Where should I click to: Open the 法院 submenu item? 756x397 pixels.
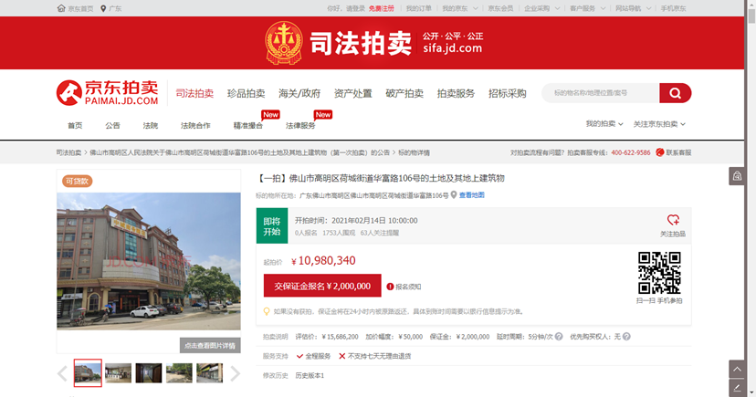(x=151, y=125)
